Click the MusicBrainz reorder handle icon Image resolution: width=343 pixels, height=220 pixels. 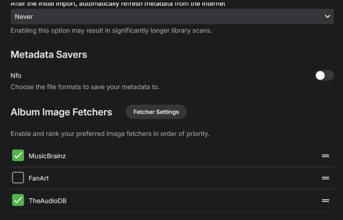(326, 156)
